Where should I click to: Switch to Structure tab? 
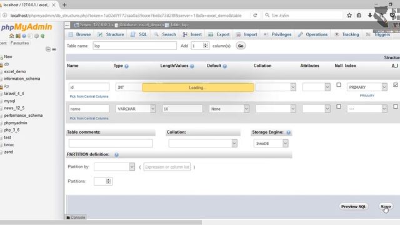point(111,34)
